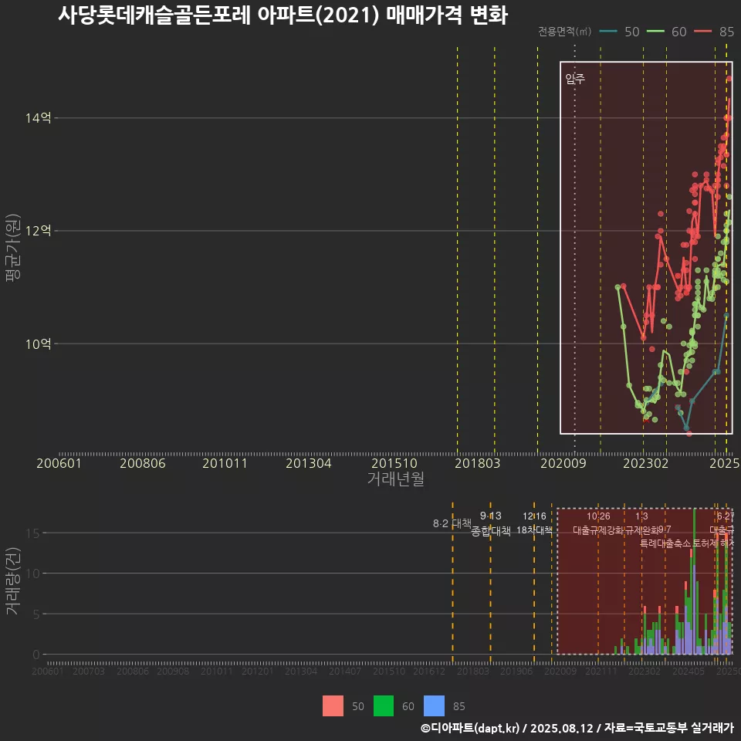The image size is (741, 741).
Task: Click the 15 volume axis label
Action: point(32,533)
